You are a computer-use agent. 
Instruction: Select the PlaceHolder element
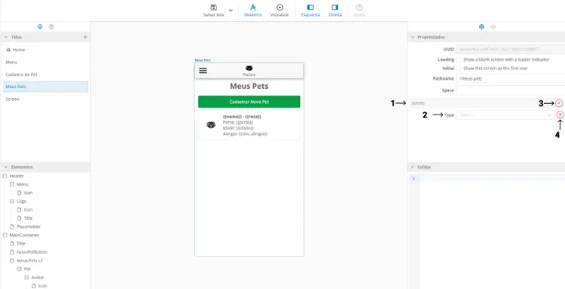coord(29,227)
